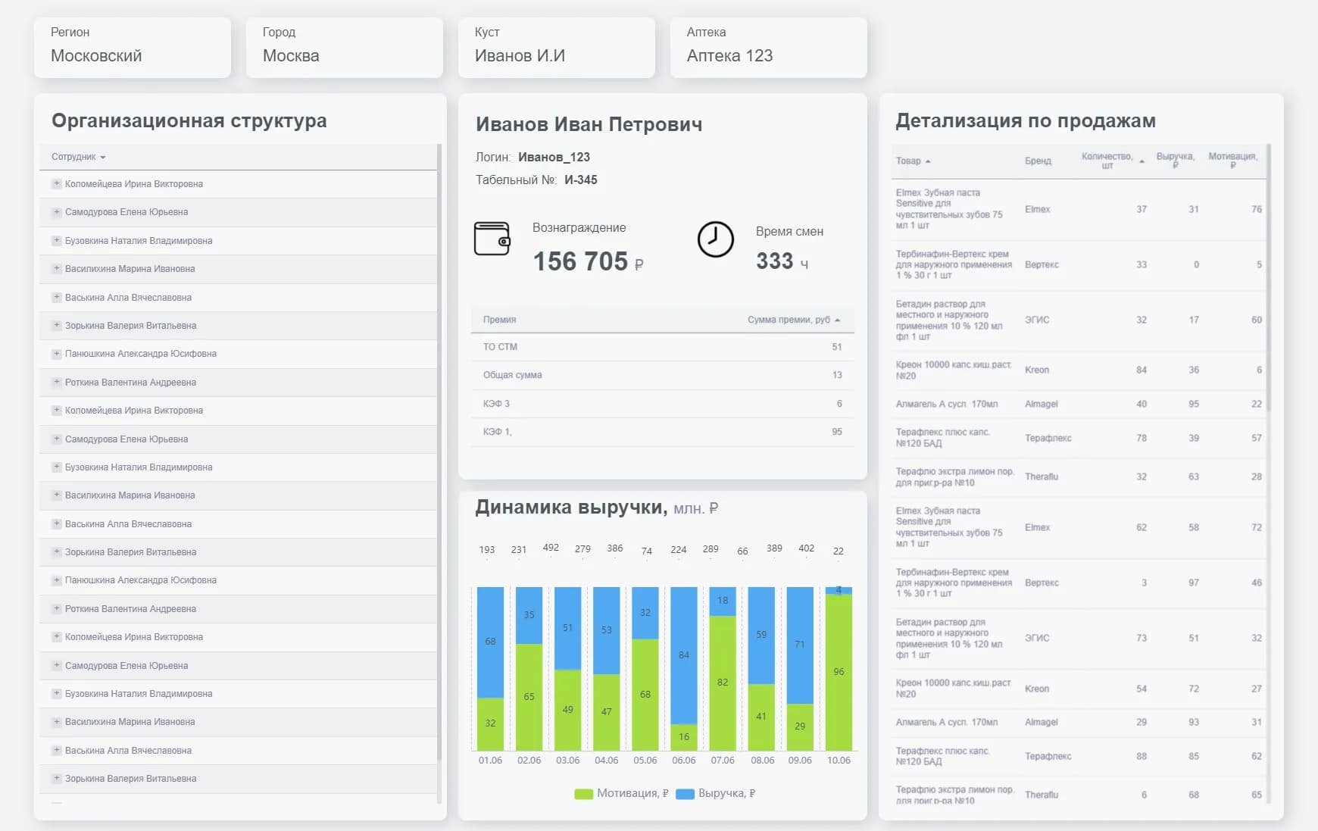Click the plus icon beside topmost Коломейцева Ирина Викторовна
Viewport: 1318px width, 831px height.
pos(57,184)
